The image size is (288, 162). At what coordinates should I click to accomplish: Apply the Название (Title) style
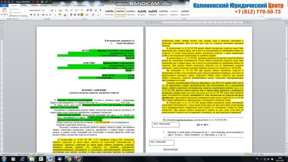[x=153, y=13]
